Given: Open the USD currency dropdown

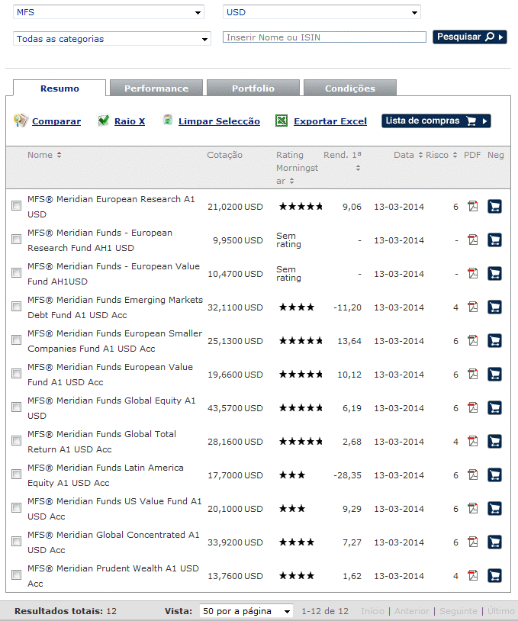Looking at the screenshot, I should click(322, 12).
